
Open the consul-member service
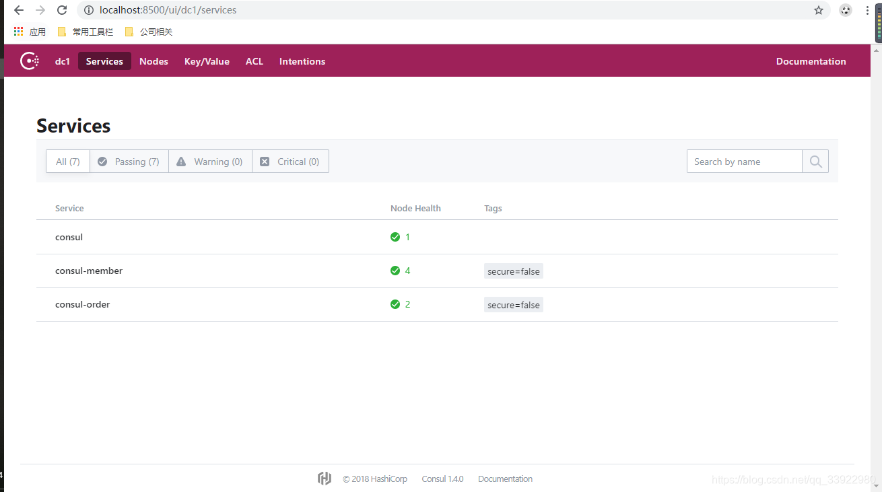coord(89,271)
